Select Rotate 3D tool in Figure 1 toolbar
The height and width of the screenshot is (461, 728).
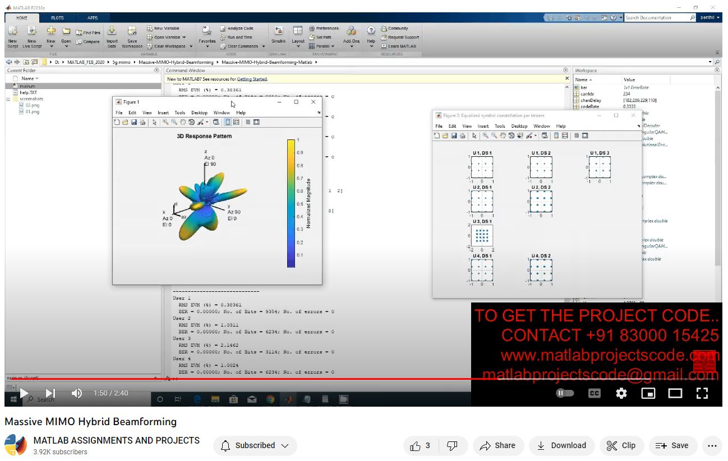coord(191,122)
